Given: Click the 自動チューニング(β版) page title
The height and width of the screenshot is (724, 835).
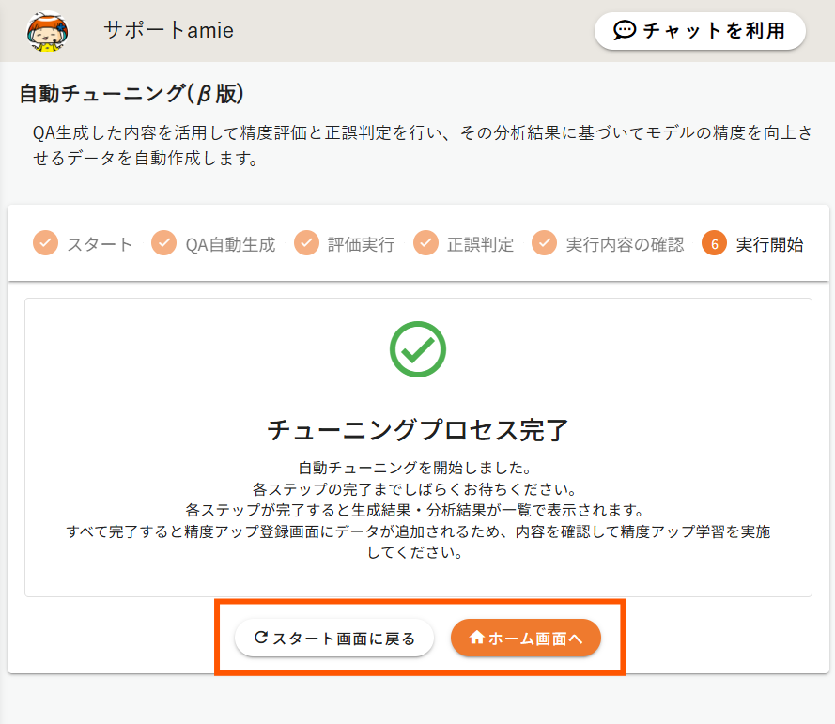Looking at the screenshot, I should (x=131, y=94).
